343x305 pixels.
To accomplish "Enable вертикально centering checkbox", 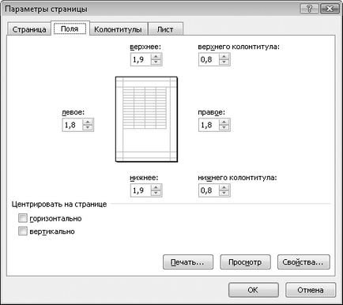I will pos(23,231).
